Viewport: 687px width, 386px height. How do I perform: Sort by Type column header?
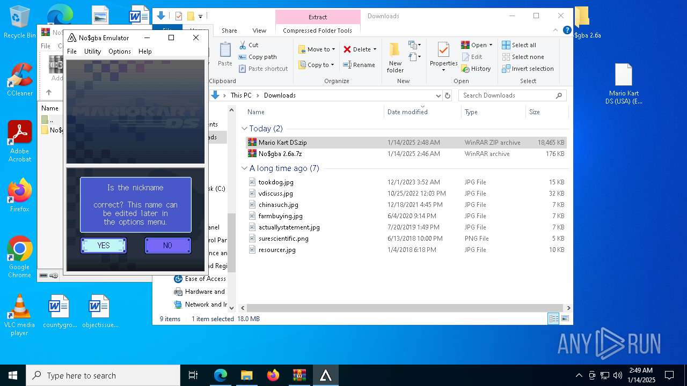(x=493, y=112)
